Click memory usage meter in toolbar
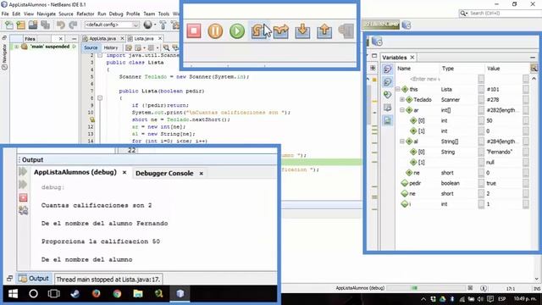 coord(381,25)
